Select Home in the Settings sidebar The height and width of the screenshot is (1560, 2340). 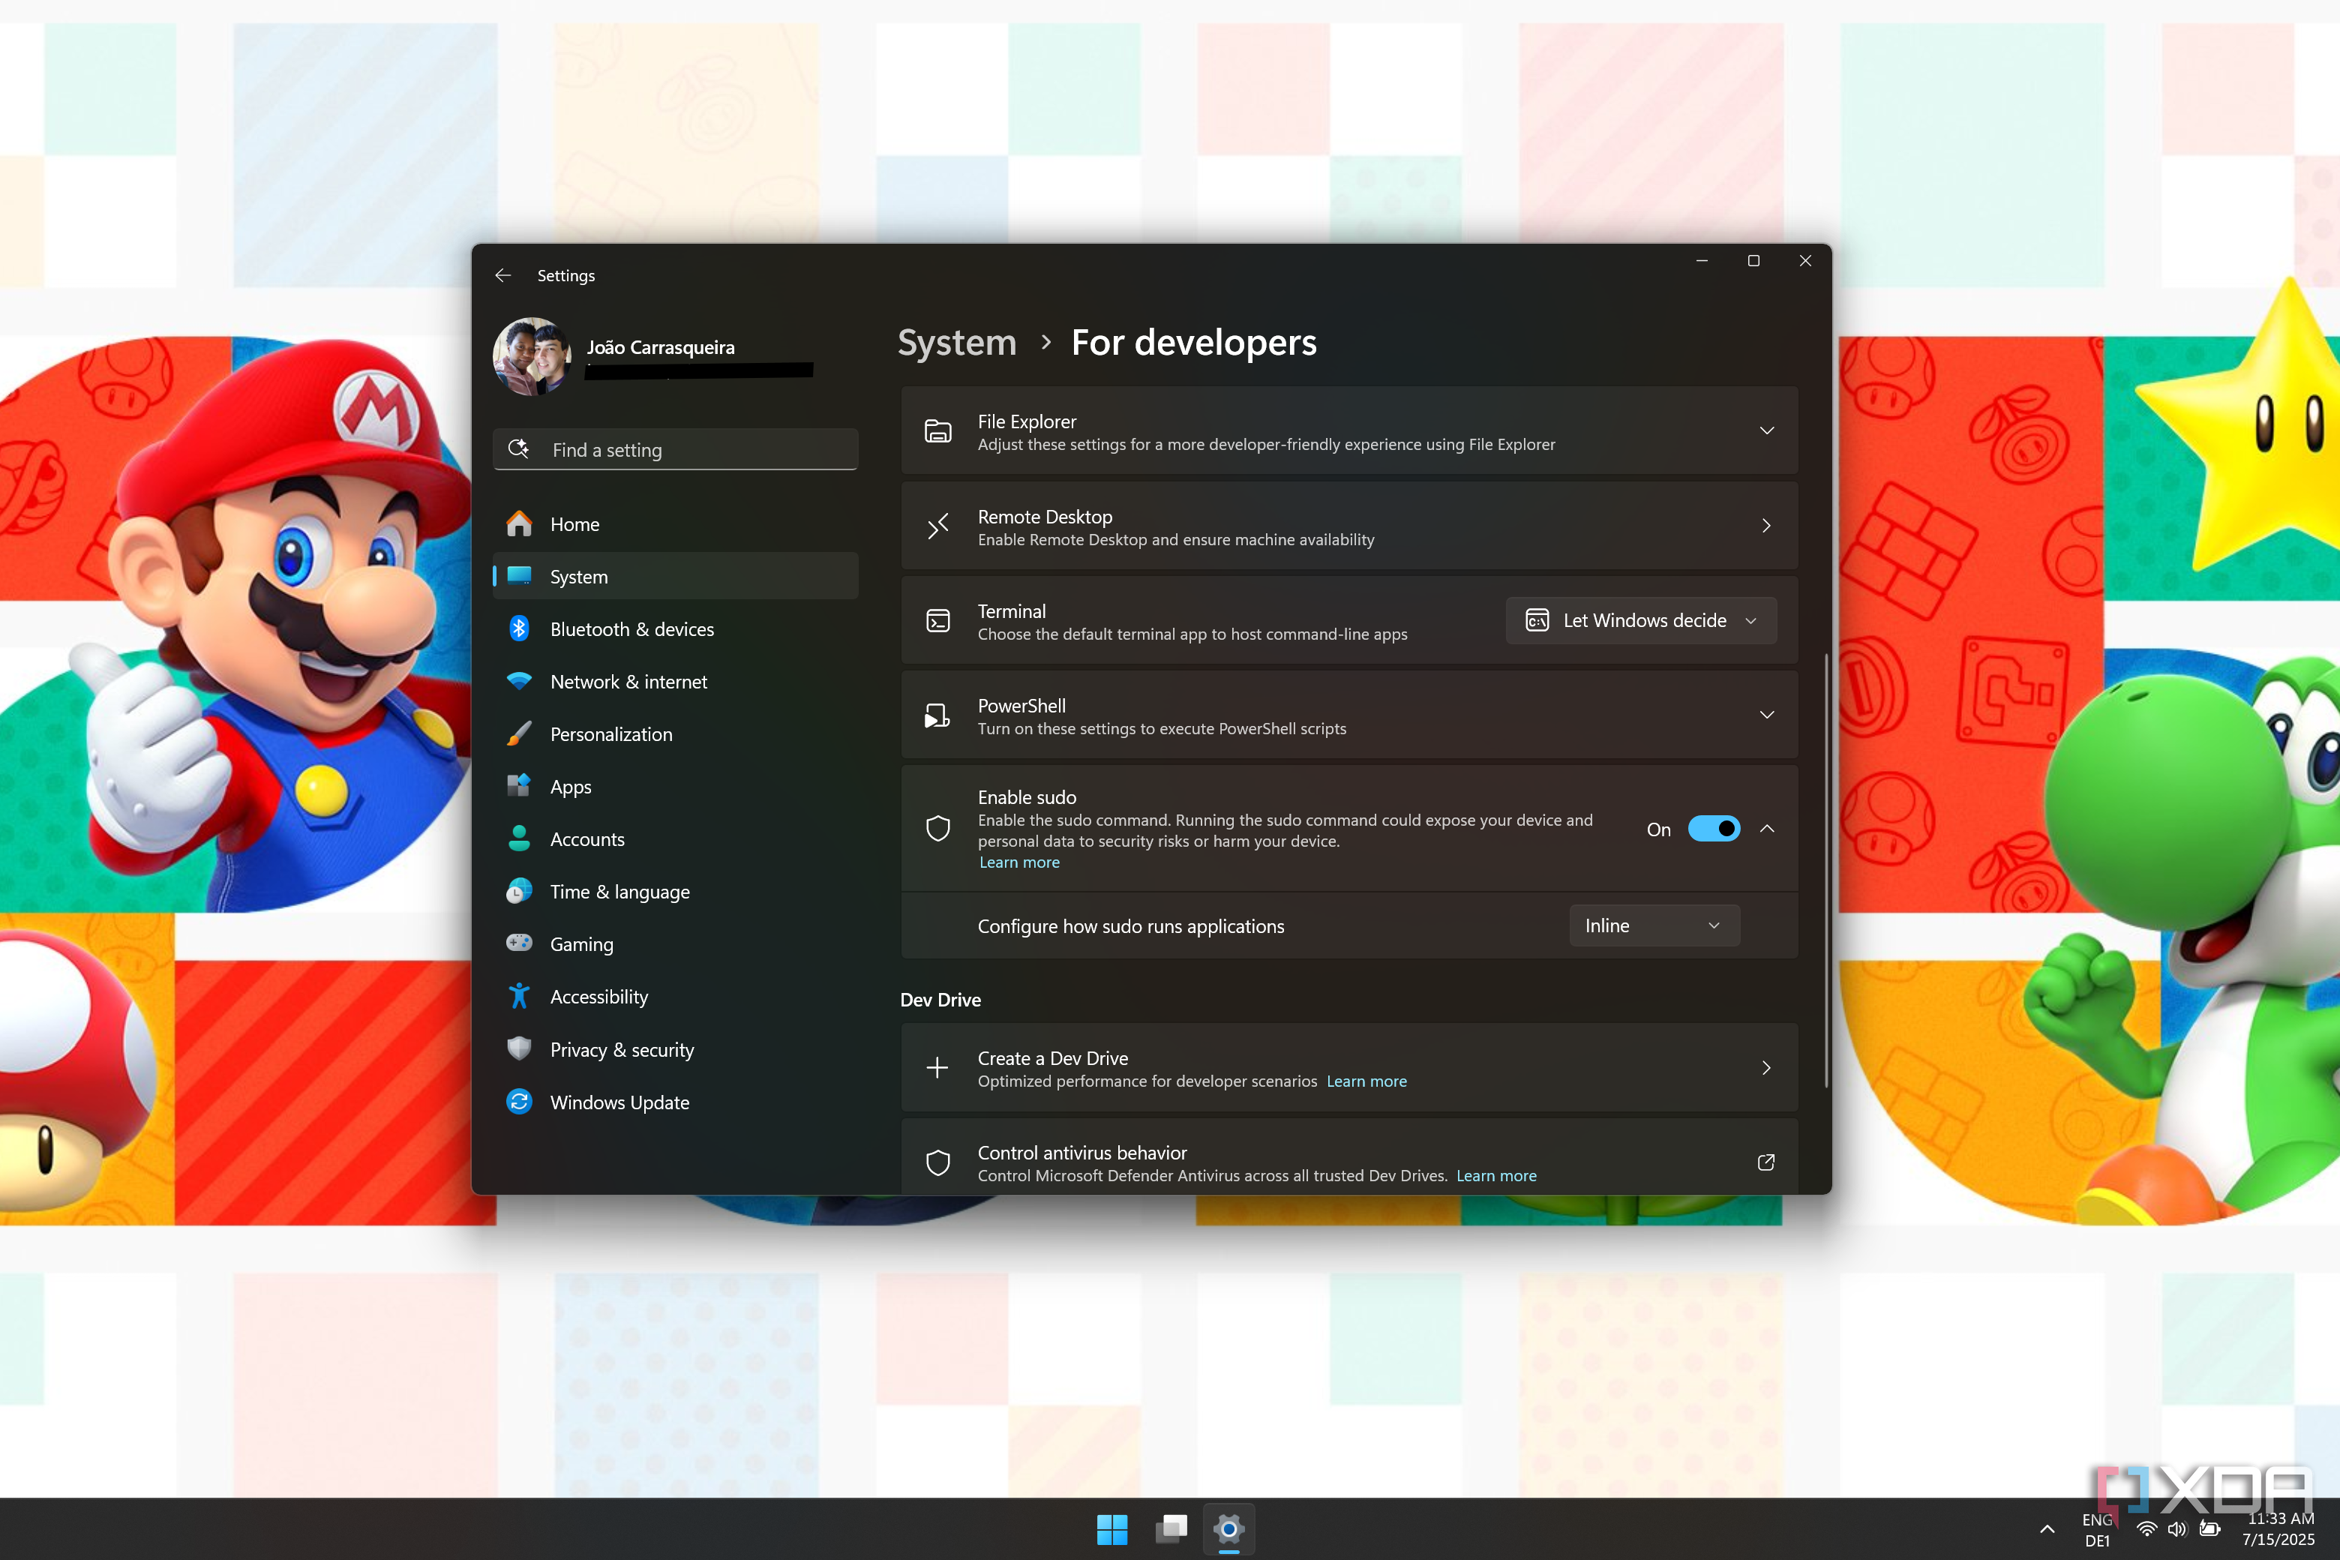574,523
